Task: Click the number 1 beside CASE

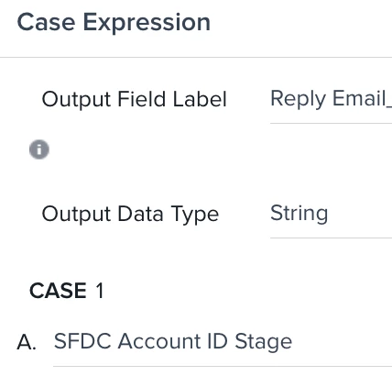Action: 100,291
